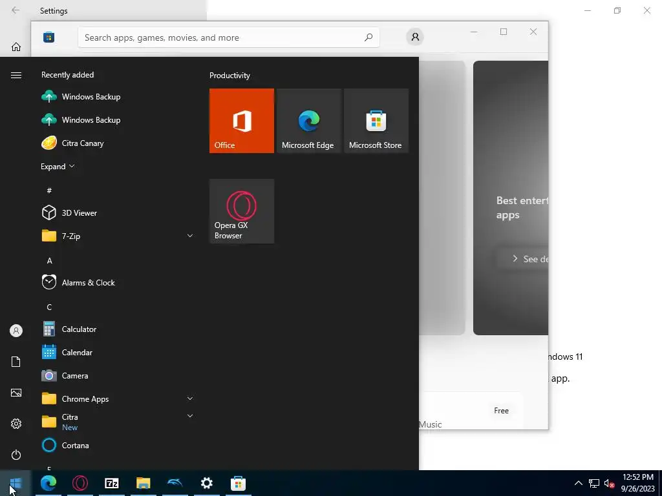Open Settings gear in the Start sidebar
662x496 pixels.
16,424
